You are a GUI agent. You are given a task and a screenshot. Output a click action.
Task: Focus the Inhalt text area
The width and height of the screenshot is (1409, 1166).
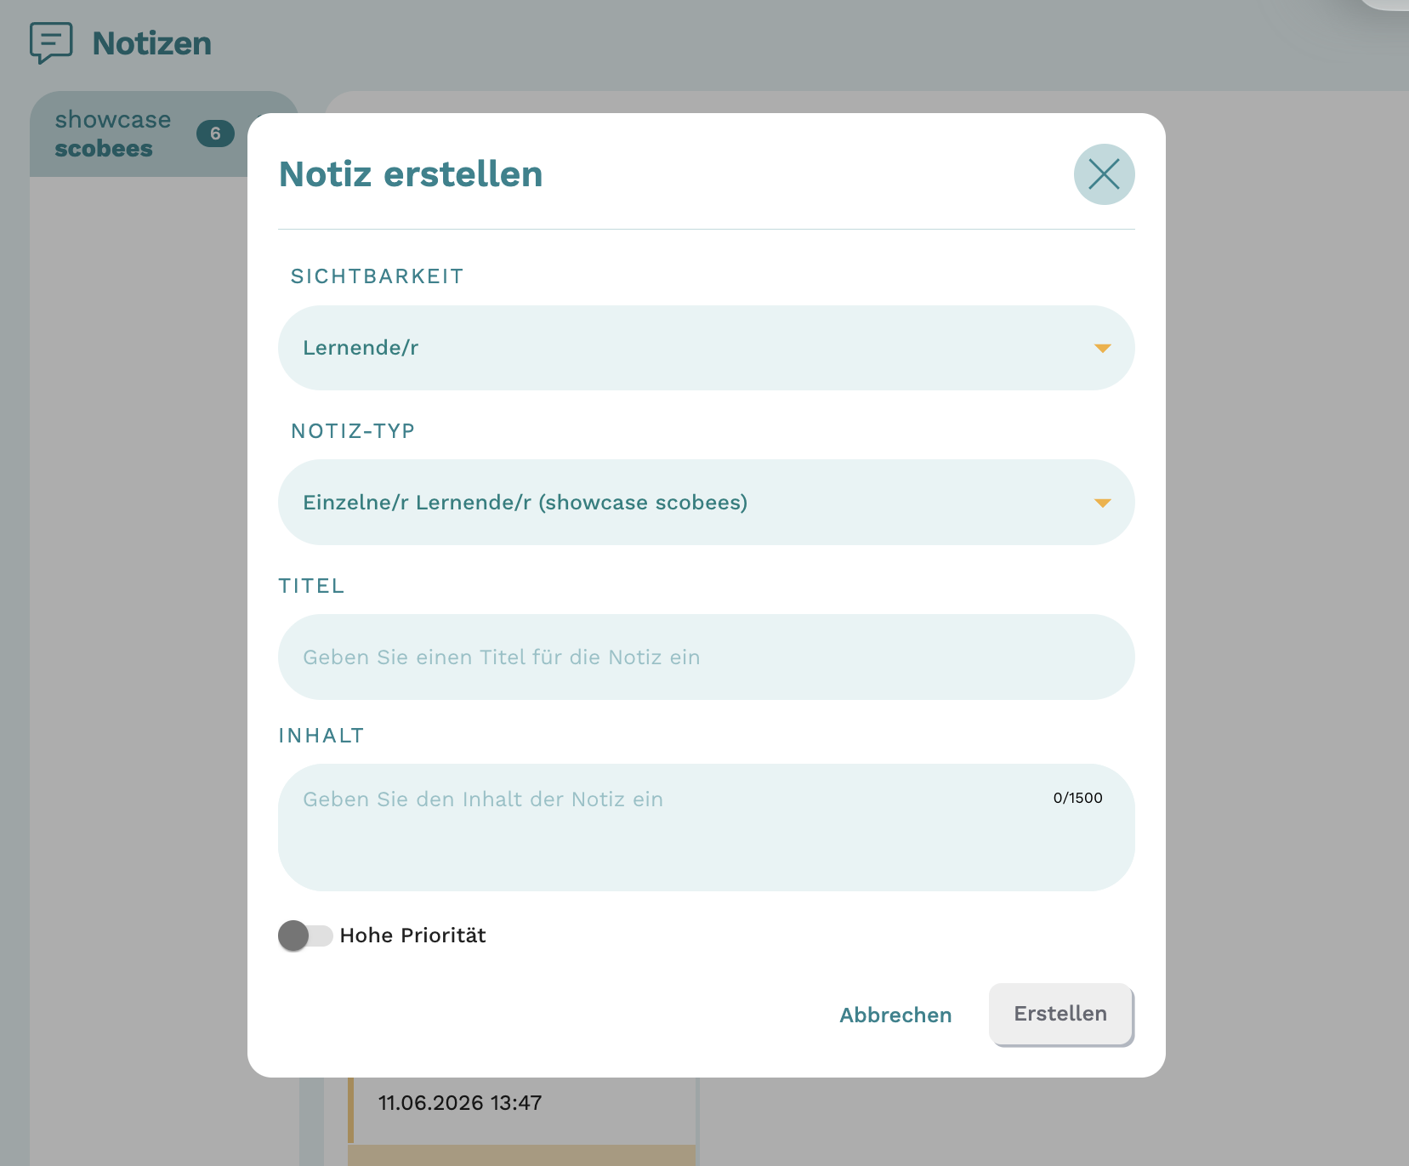click(706, 828)
